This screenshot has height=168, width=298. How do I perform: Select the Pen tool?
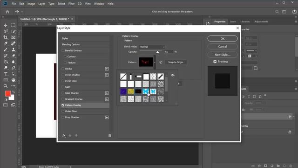click(14, 68)
